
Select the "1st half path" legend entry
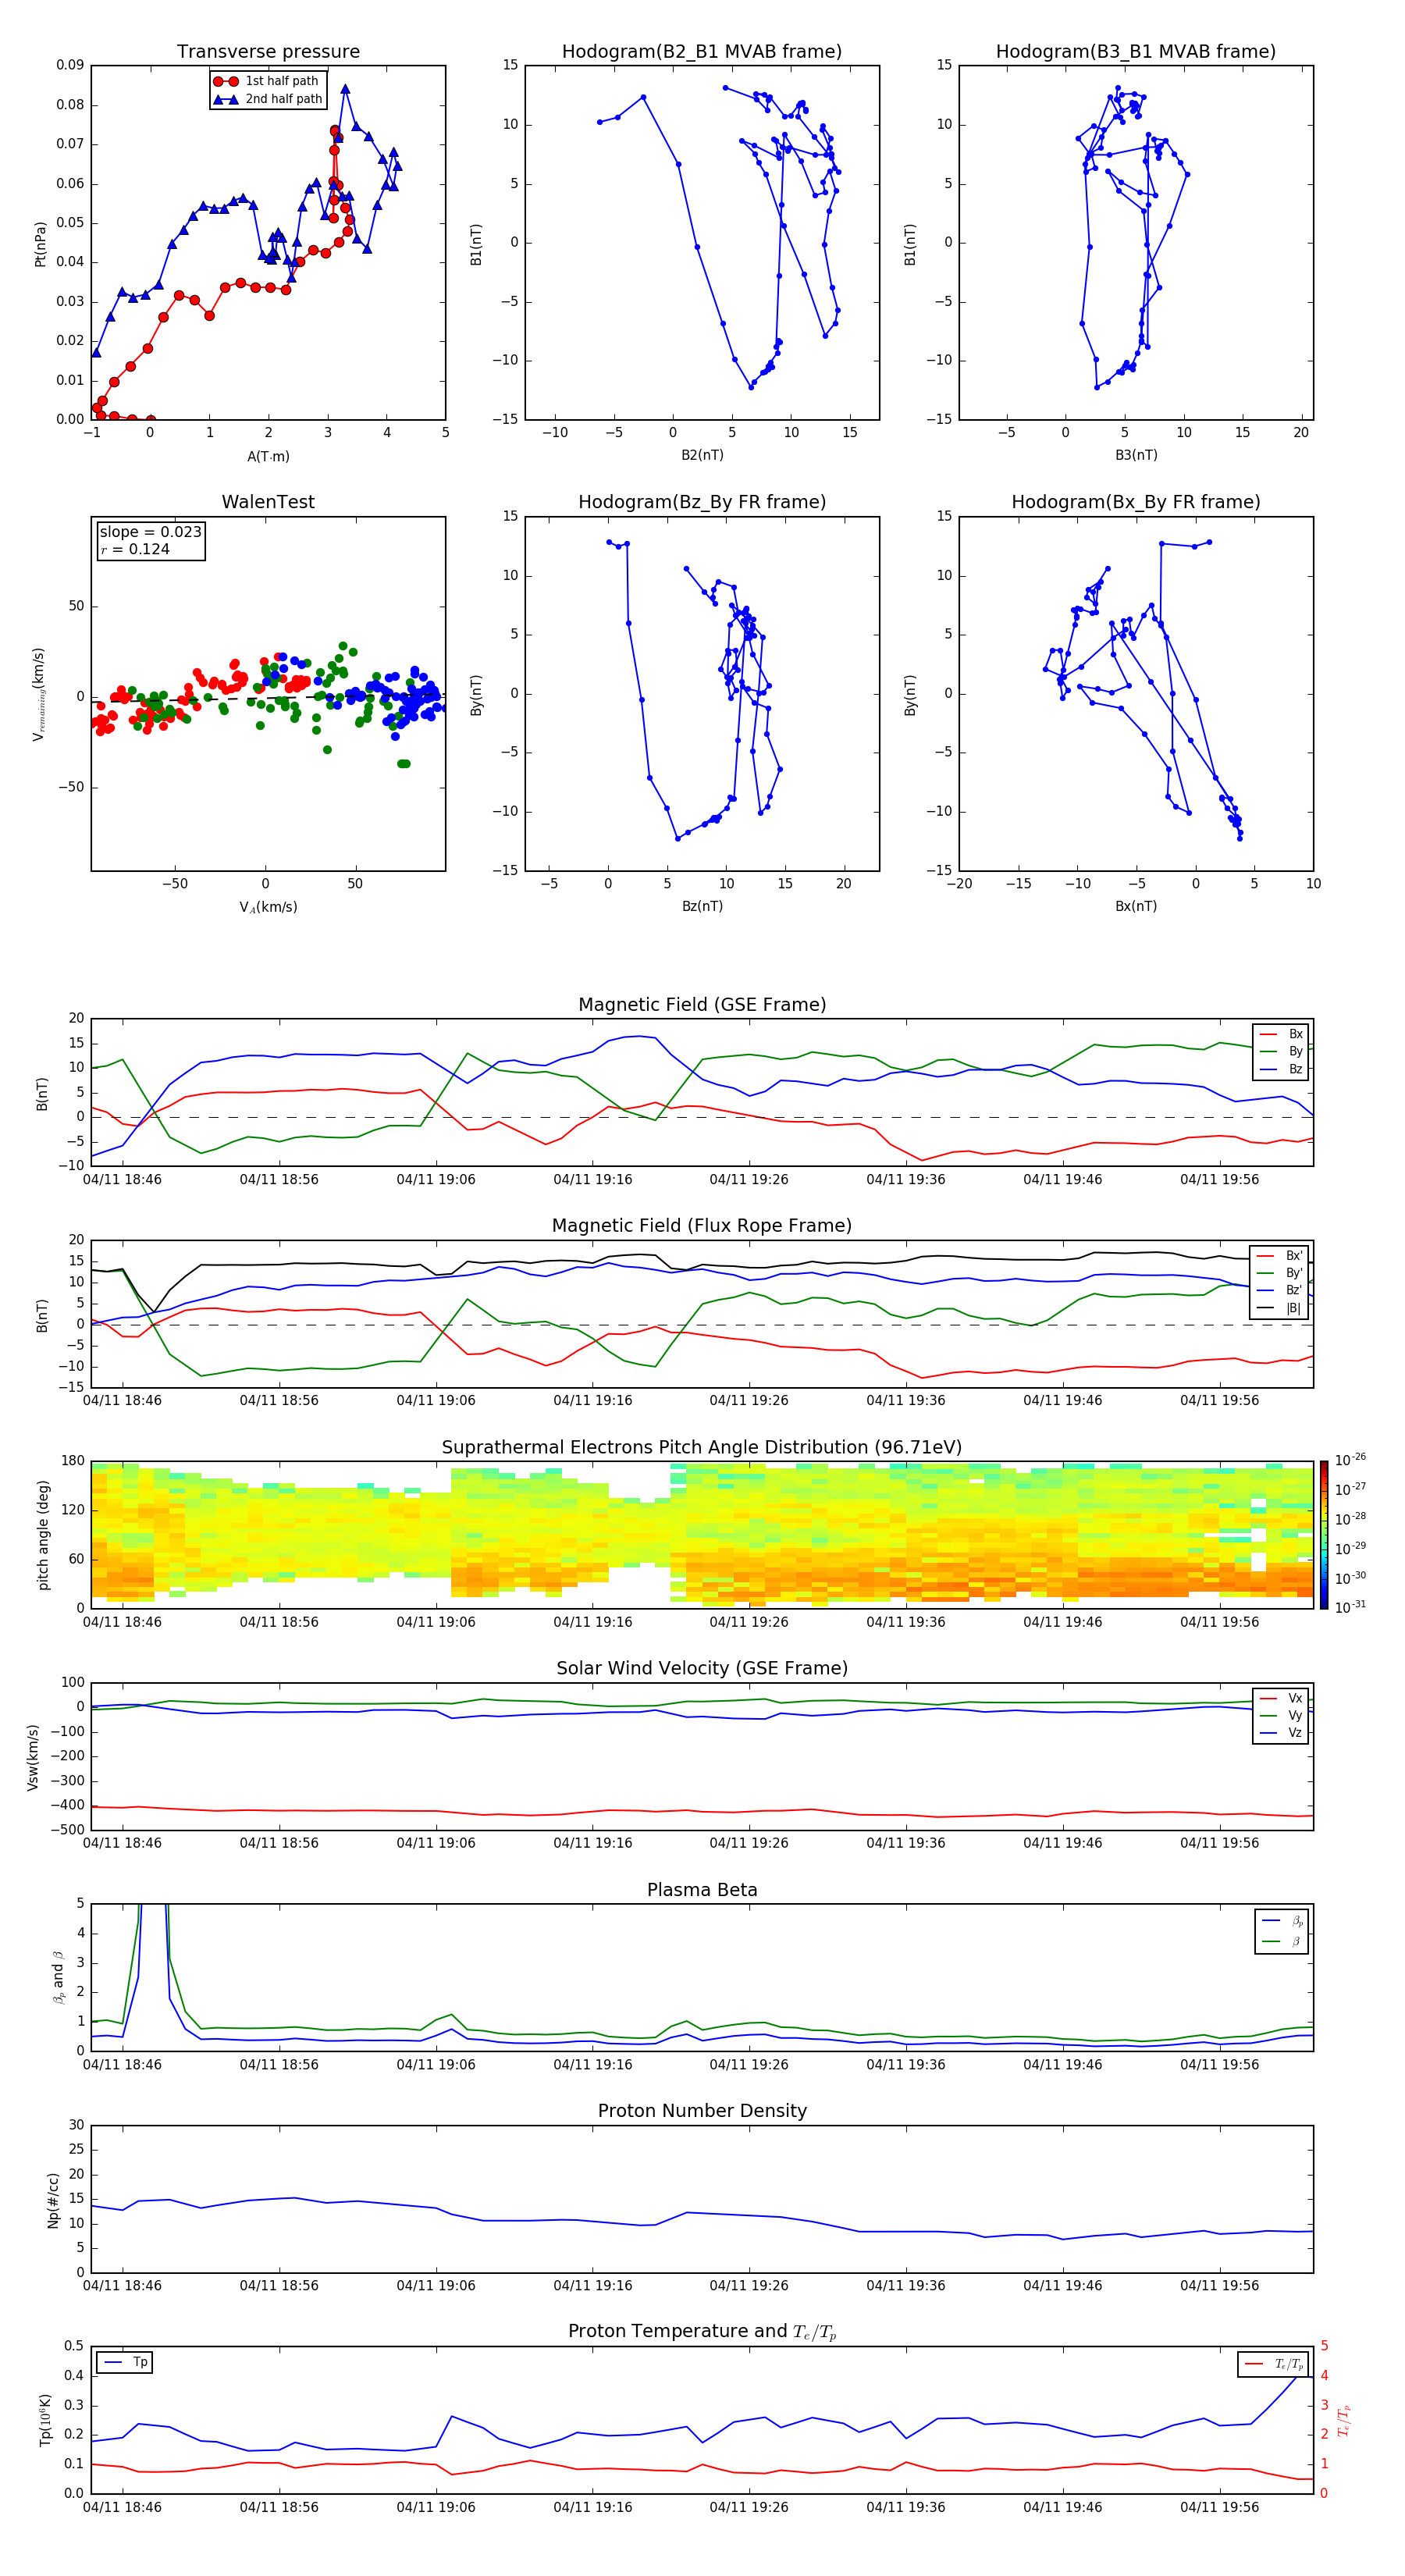pyautogui.click(x=267, y=81)
